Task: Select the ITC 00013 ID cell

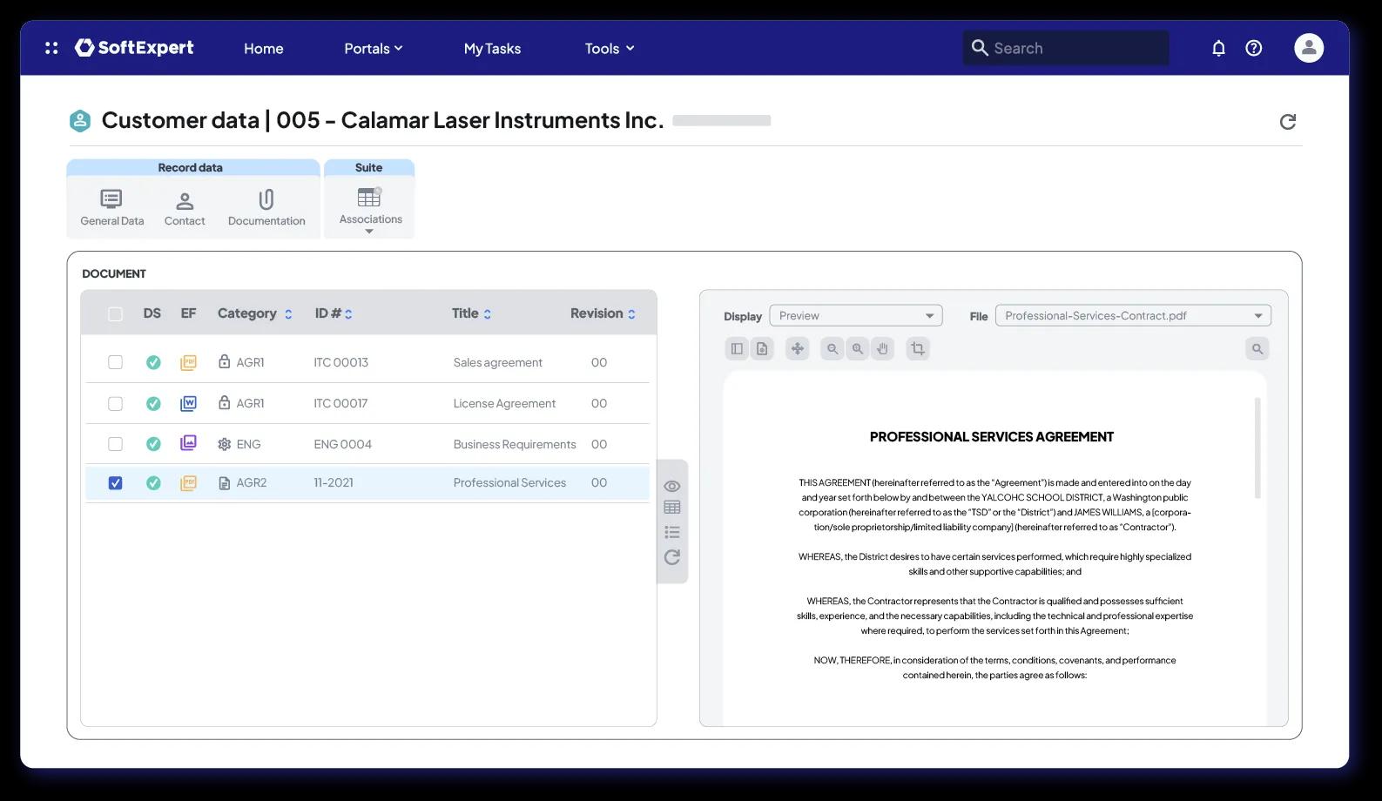Action: point(340,362)
